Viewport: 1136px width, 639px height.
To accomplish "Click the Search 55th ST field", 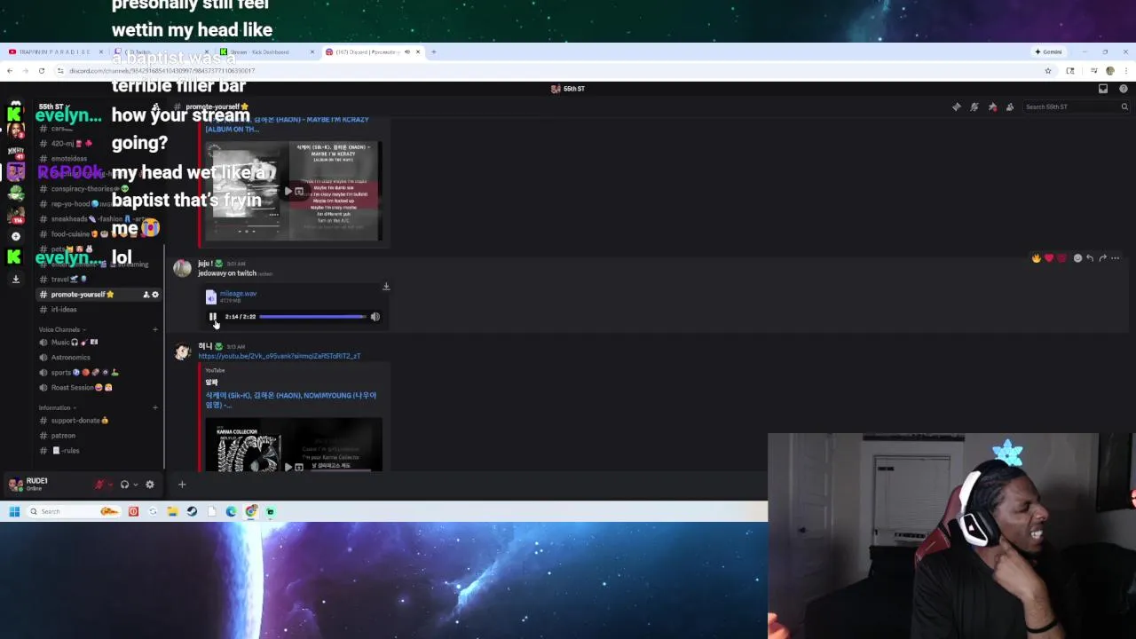I will pos(1076,106).
